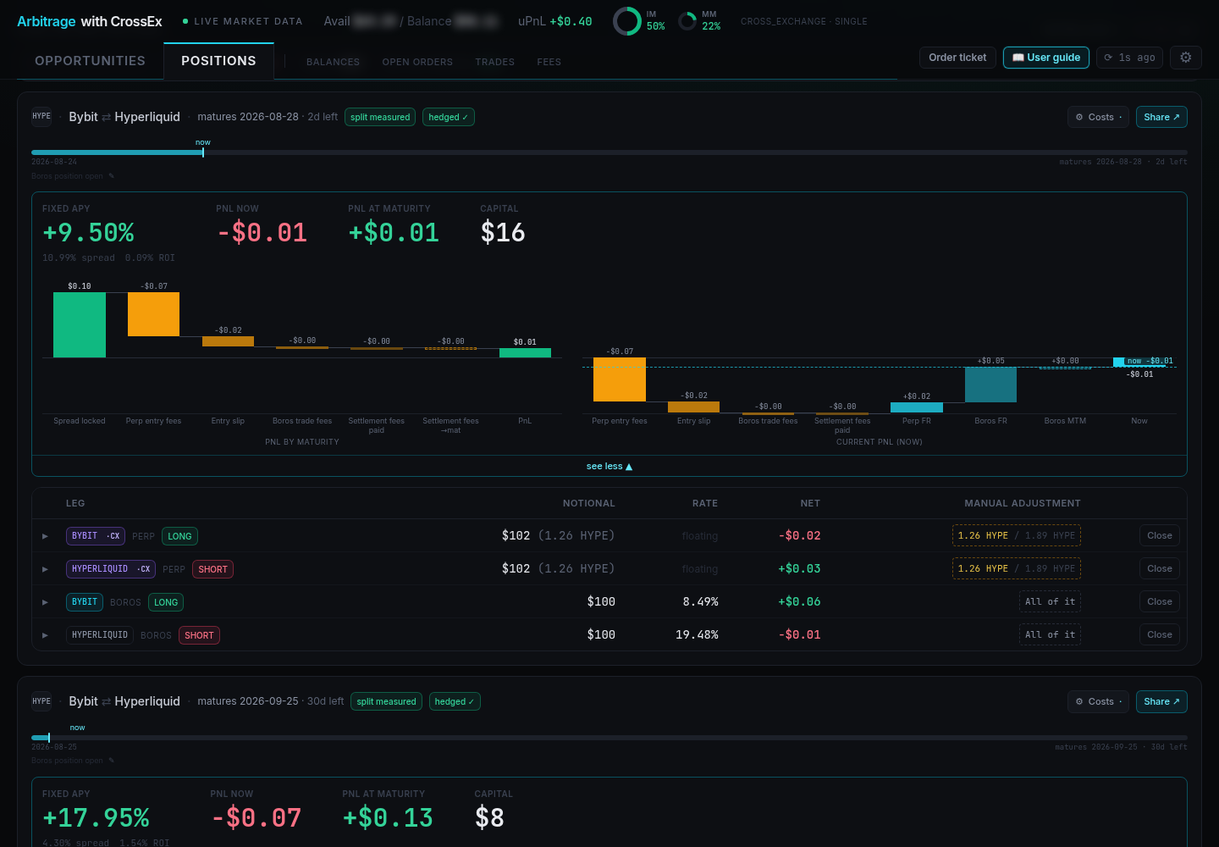This screenshot has height=847, width=1219.
Task: Close the Hyperliquid BOROS SHORT leg
Action: 1160,634
